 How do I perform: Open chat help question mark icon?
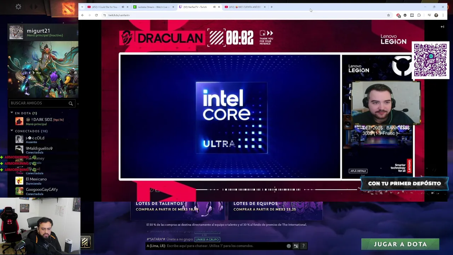coord(303,246)
